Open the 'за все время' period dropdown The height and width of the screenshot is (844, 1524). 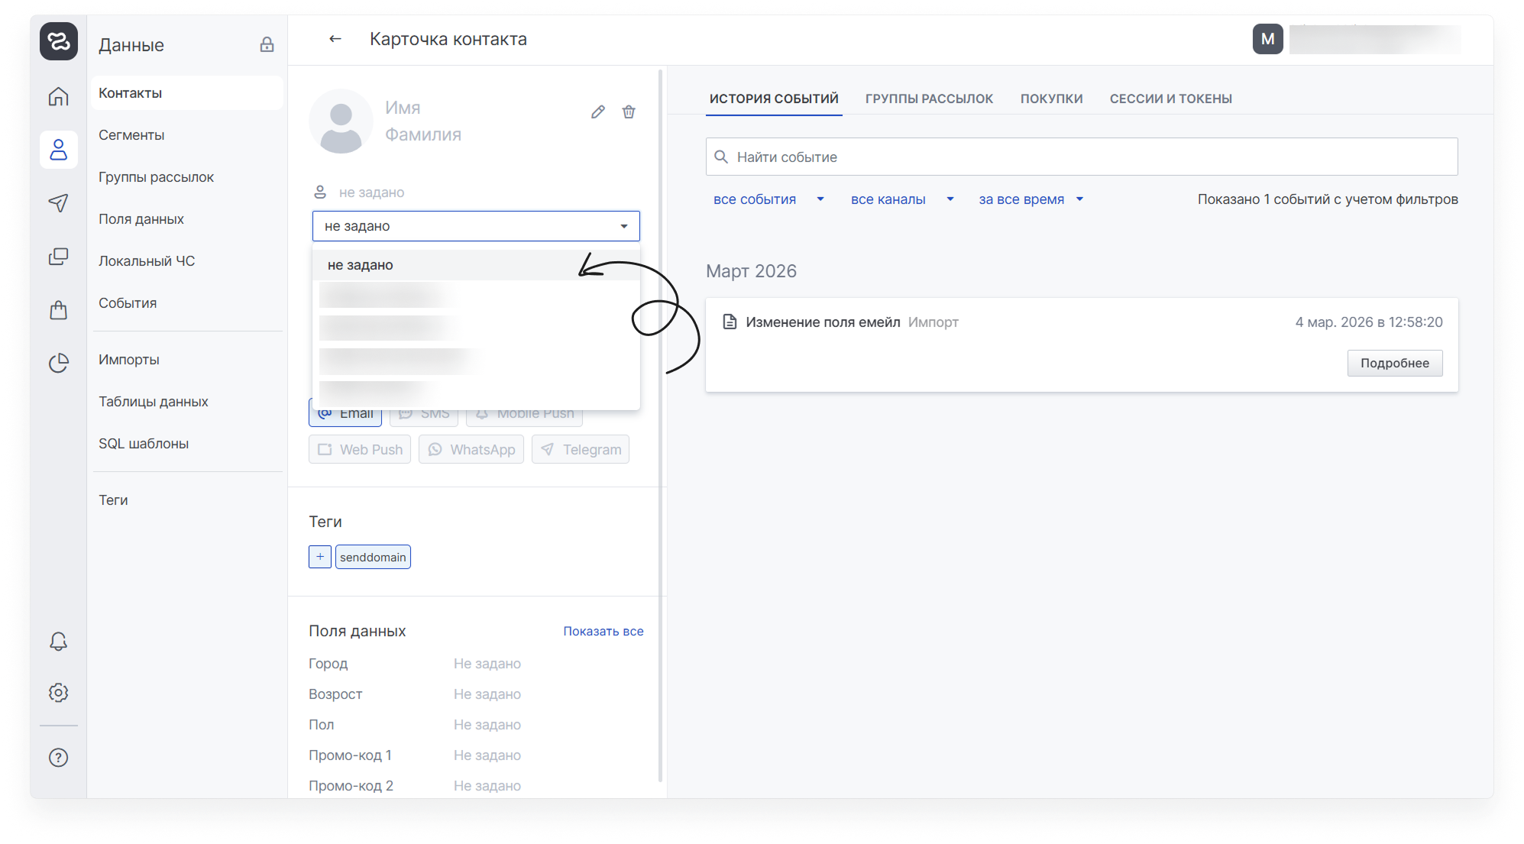pos(1031,199)
